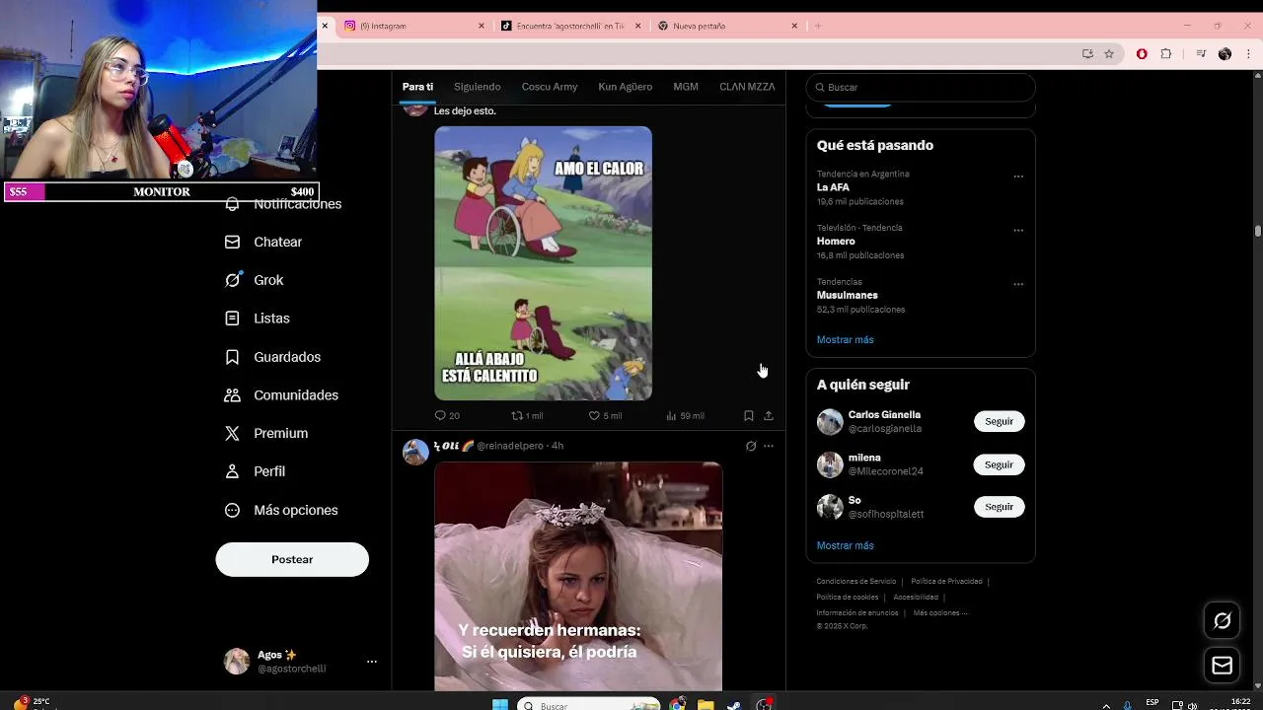This screenshot has width=1263, height=710.
Task: Click the Buscar search field on X
Action: pos(921,87)
